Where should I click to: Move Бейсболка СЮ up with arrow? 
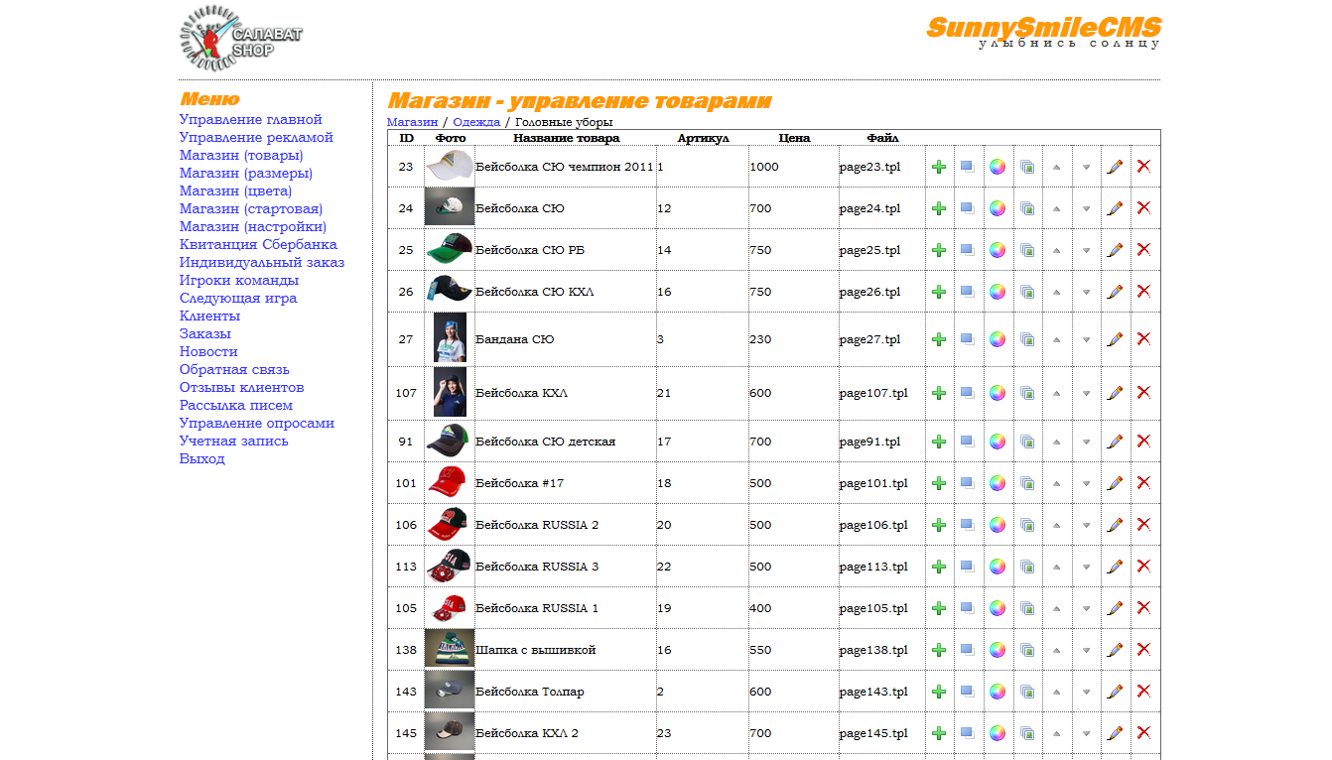tap(1057, 208)
